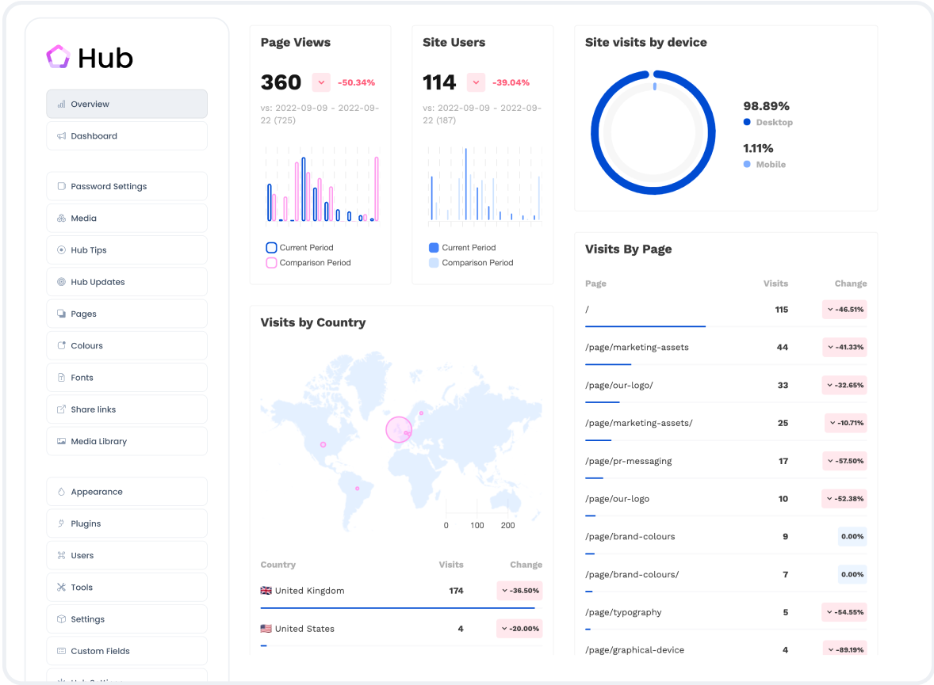The width and height of the screenshot is (934, 685).
Task: Open the Overview menu item
Action: 127,105
